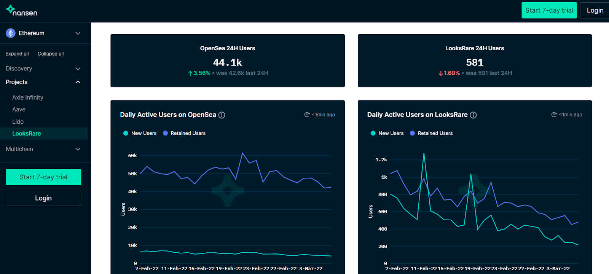Screen dimensions: 609x274
Task: Click red down arrow on LooksRare stat
Action: click(x=441, y=73)
